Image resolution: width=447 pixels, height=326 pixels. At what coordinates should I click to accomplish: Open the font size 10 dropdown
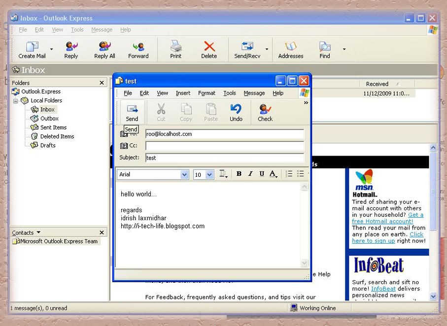(209, 174)
